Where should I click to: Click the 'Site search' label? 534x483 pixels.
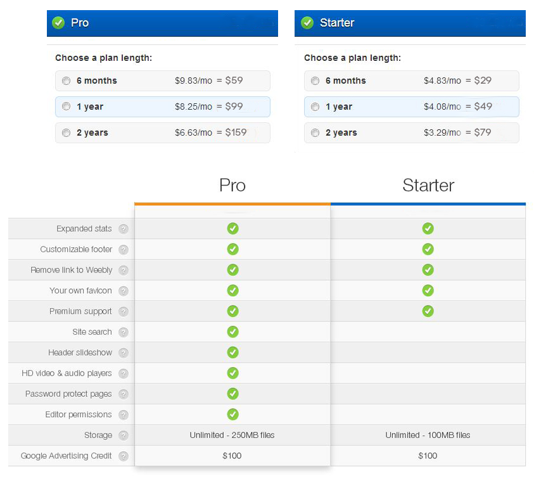coord(92,332)
